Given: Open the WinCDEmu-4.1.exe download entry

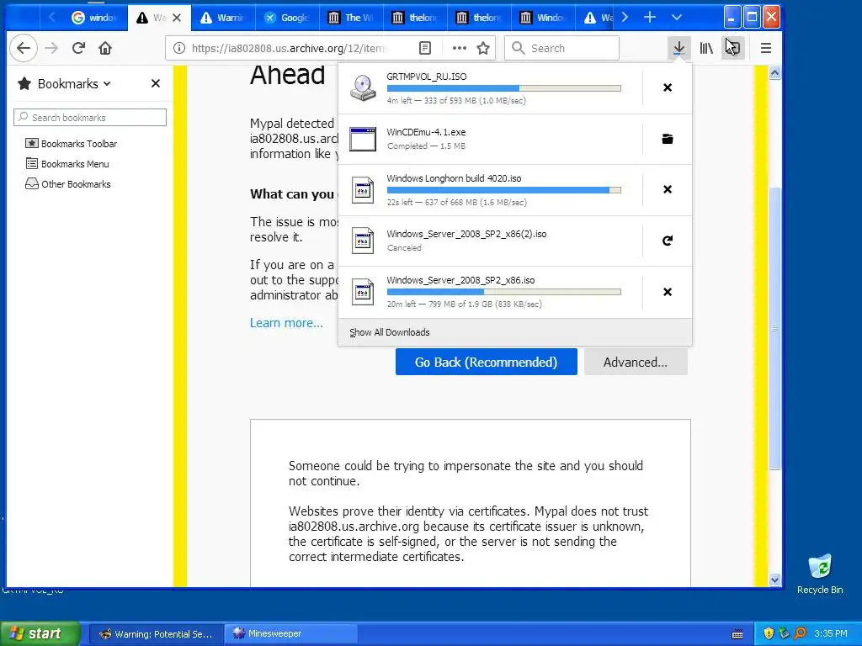Looking at the screenshot, I should click(x=489, y=139).
